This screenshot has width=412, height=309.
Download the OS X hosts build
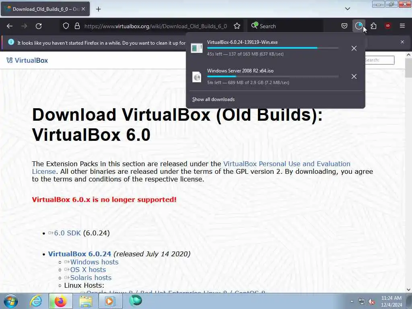[x=88, y=270]
